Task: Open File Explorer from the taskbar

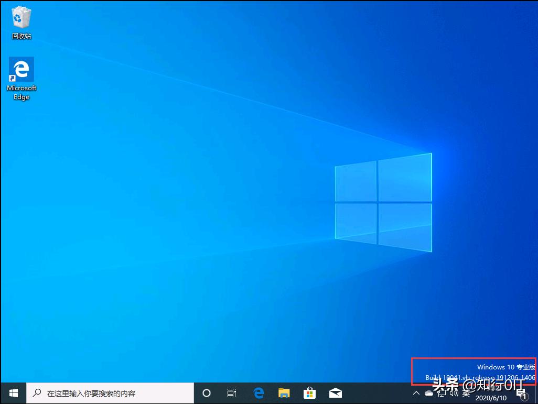Action: pos(284,393)
